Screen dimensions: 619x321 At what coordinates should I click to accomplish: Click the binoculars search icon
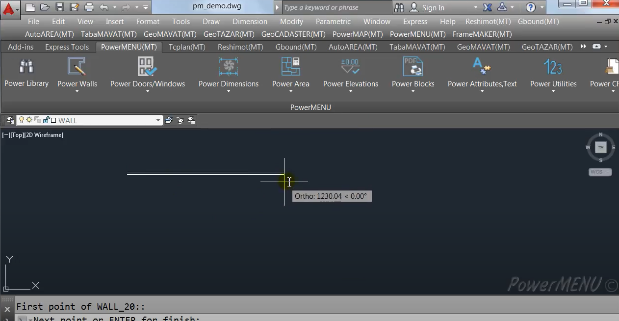pos(399,7)
